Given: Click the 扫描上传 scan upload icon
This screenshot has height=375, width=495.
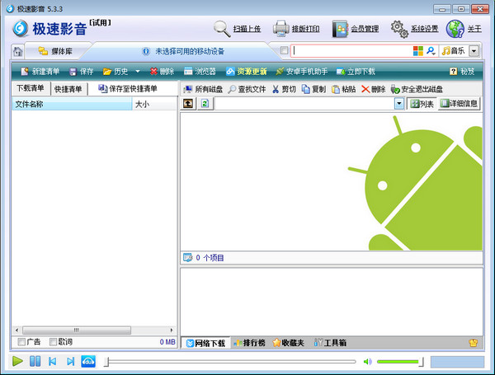Looking at the screenshot, I should coord(222,29).
